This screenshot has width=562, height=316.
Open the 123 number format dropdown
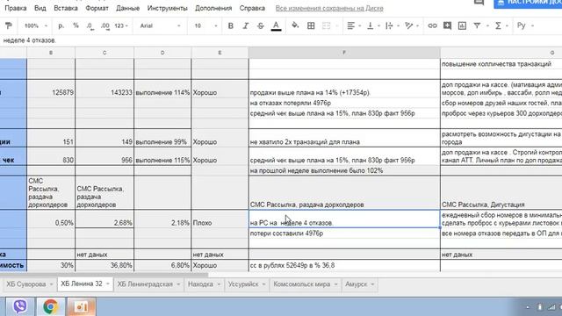click(121, 25)
